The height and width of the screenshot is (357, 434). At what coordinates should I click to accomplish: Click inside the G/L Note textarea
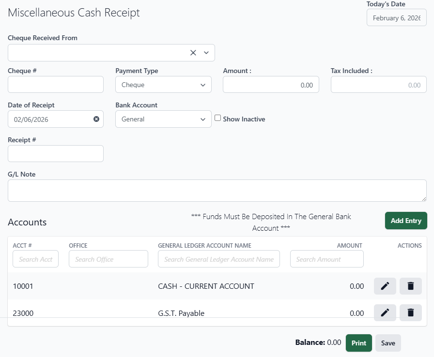(x=217, y=191)
